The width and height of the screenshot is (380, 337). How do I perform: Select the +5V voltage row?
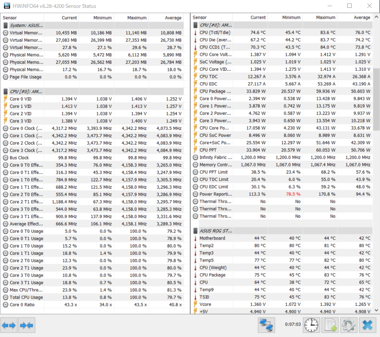pyautogui.click(x=281, y=311)
